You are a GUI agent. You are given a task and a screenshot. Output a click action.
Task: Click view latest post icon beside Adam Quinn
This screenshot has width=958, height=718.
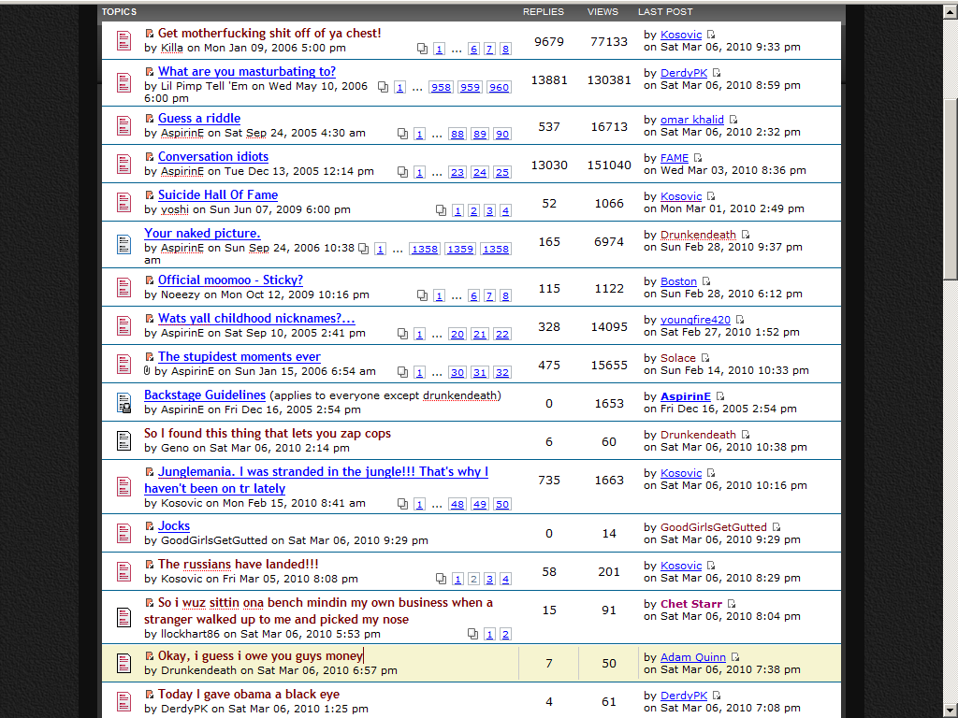click(735, 657)
